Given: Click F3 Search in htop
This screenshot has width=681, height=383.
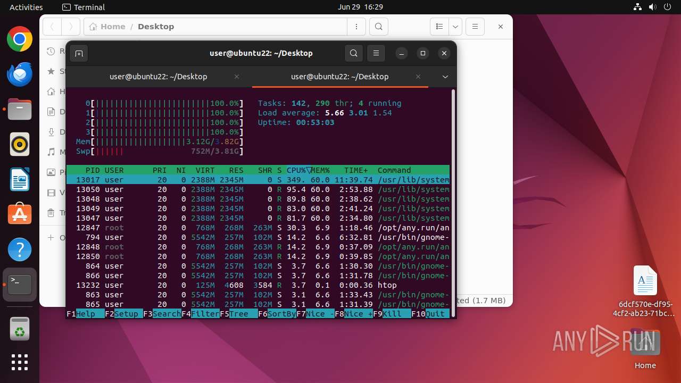Looking at the screenshot, I should coord(162,314).
